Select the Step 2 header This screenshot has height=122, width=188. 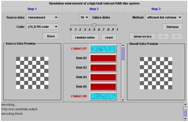pyautogui.click(x=94, y=9)
